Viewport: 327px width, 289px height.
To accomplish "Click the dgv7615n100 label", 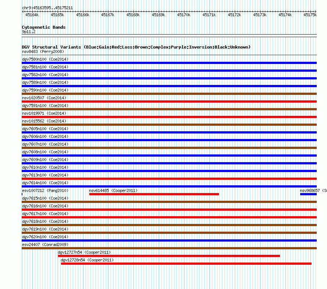I will tap(45, 198).
